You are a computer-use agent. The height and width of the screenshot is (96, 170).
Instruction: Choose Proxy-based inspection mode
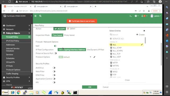tap(69, 35)
